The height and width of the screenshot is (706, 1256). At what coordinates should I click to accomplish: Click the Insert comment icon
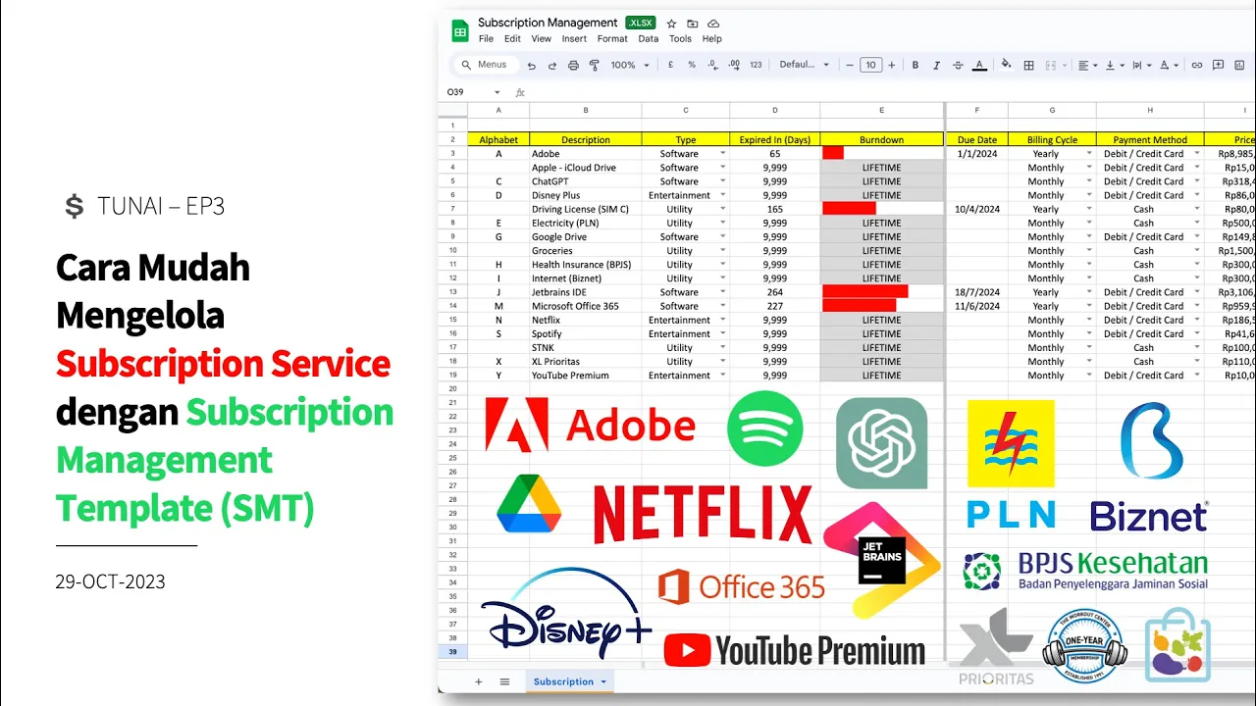click(1218, 65)
